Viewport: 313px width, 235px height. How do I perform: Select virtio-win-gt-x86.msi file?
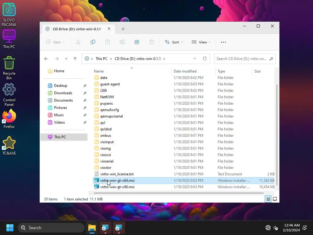[x=184, y=187]
